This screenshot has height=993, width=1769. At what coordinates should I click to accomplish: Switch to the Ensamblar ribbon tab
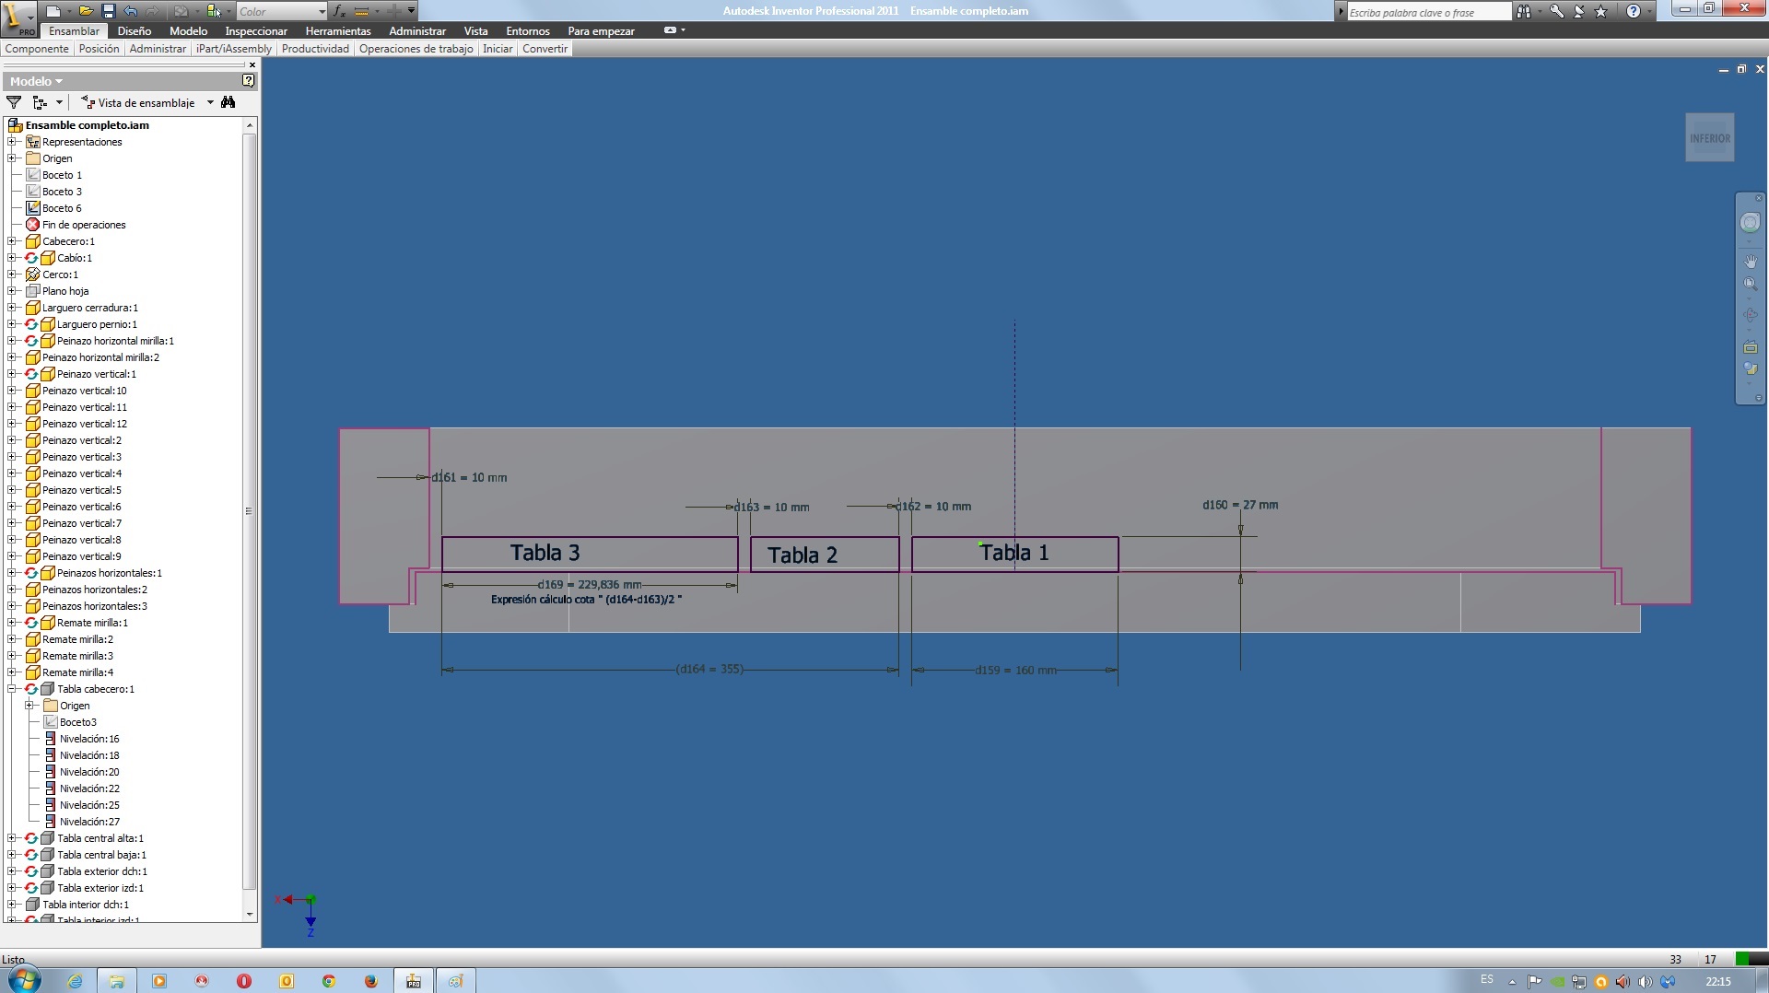tap(74, 30)
